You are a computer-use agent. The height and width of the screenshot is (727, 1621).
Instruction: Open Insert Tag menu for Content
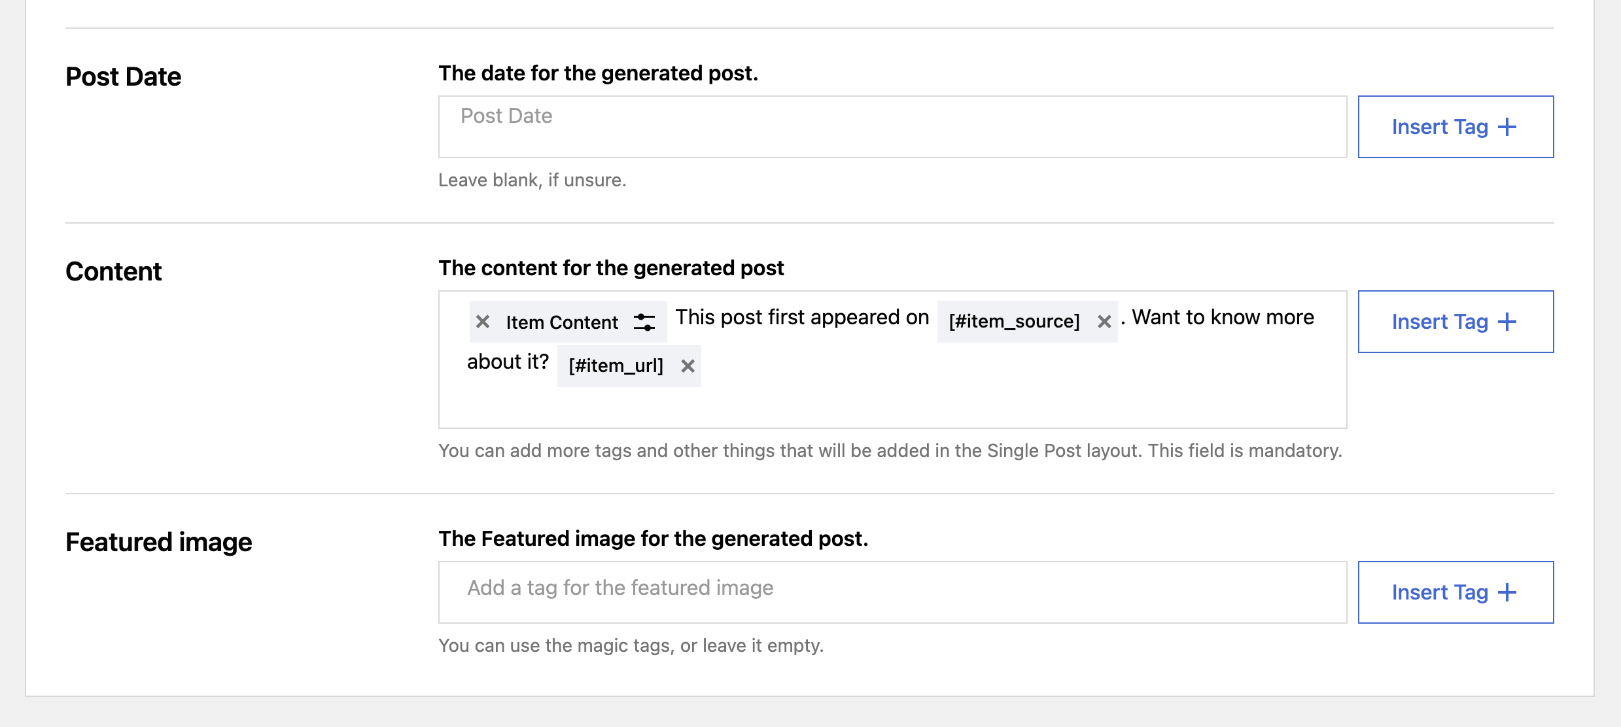click(x=1439, y=322)
